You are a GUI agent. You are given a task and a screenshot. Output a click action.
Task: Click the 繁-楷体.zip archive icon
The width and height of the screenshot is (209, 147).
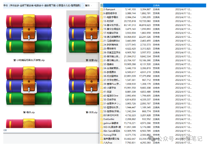(x=29, y=87)
